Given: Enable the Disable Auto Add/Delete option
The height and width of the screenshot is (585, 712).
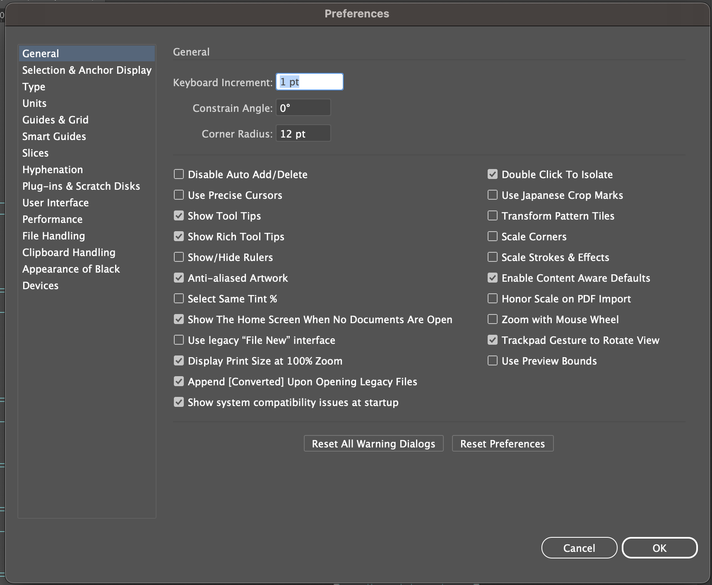Looking at the screenshot, I should pos(178,174).
